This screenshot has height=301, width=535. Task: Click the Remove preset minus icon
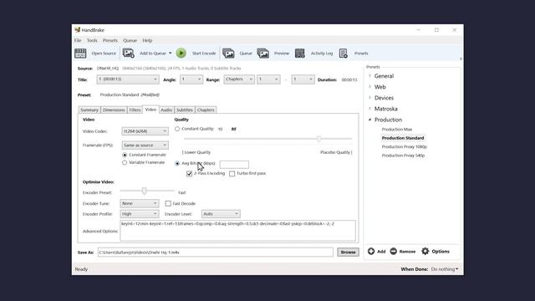[x=394, y=251]
